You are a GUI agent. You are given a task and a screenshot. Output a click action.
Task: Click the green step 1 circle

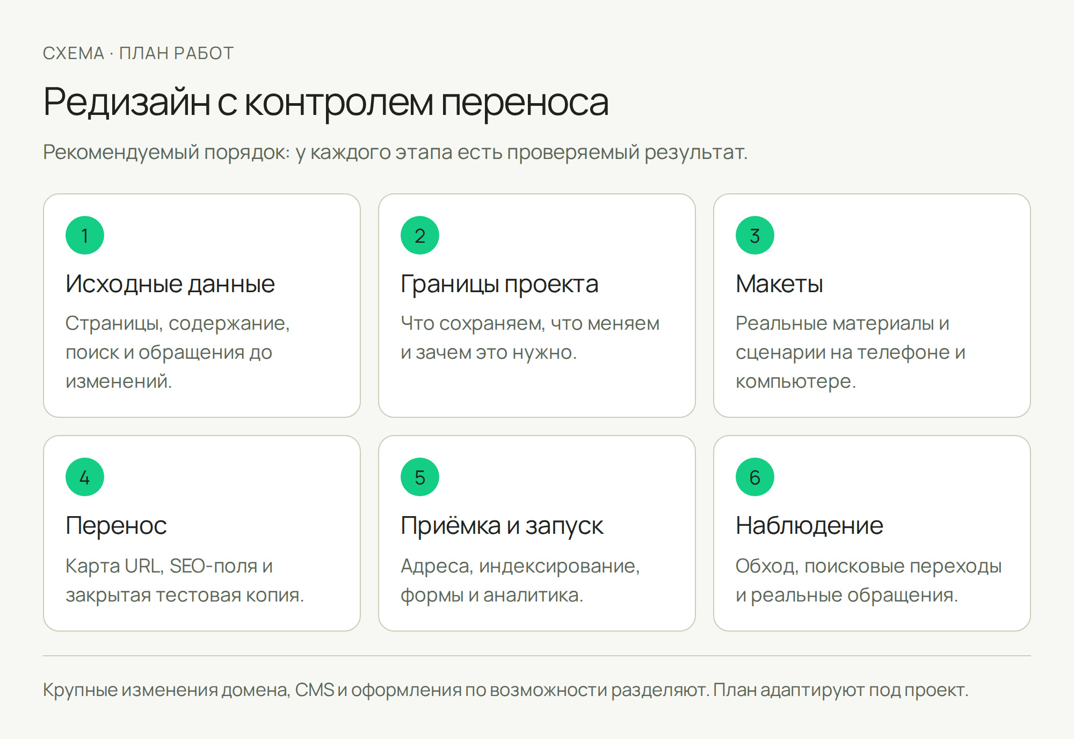(85, 235)
